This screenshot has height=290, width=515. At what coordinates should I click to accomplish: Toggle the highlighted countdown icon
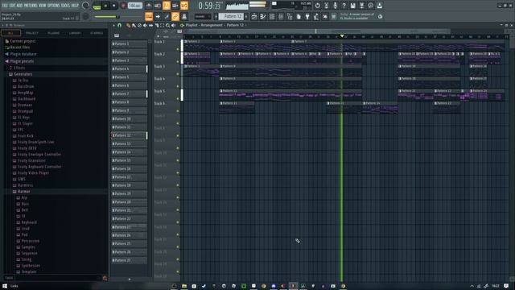tap(167, 6)
